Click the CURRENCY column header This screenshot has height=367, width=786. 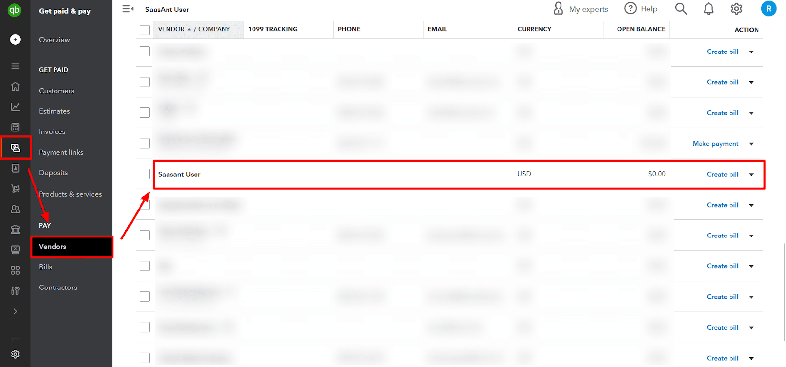tap(534, 29)
